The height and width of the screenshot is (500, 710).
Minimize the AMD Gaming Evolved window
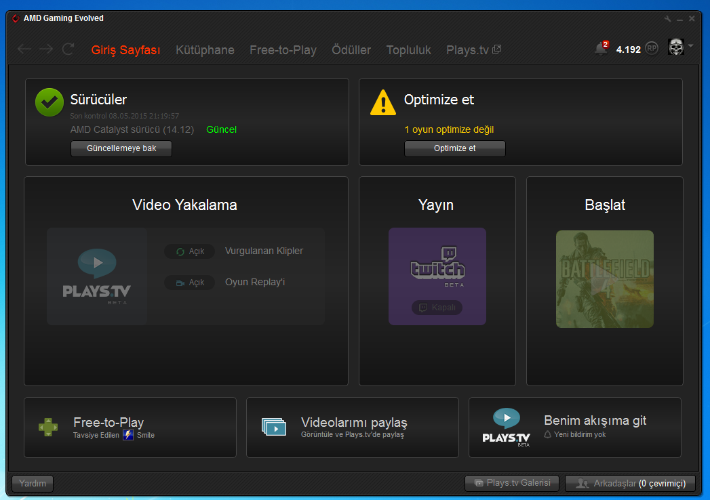pyautogui.click(x=679, y=20)
